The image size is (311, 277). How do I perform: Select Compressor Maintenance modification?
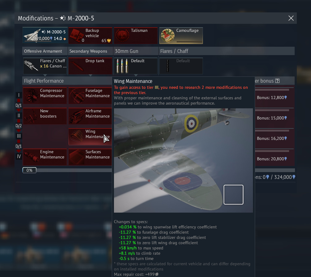click(x=45, y=96)
